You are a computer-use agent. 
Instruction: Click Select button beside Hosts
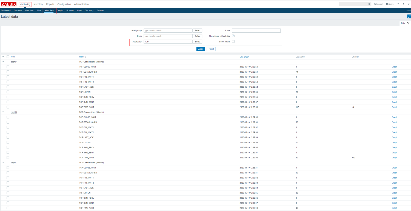198,36
